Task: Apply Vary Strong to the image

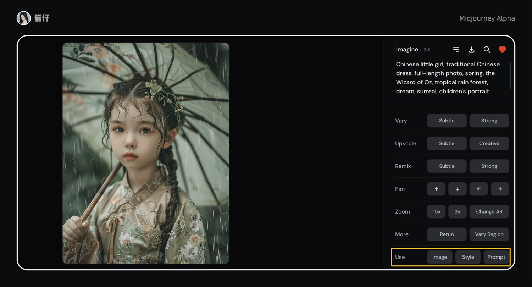Action: point(489,121)
